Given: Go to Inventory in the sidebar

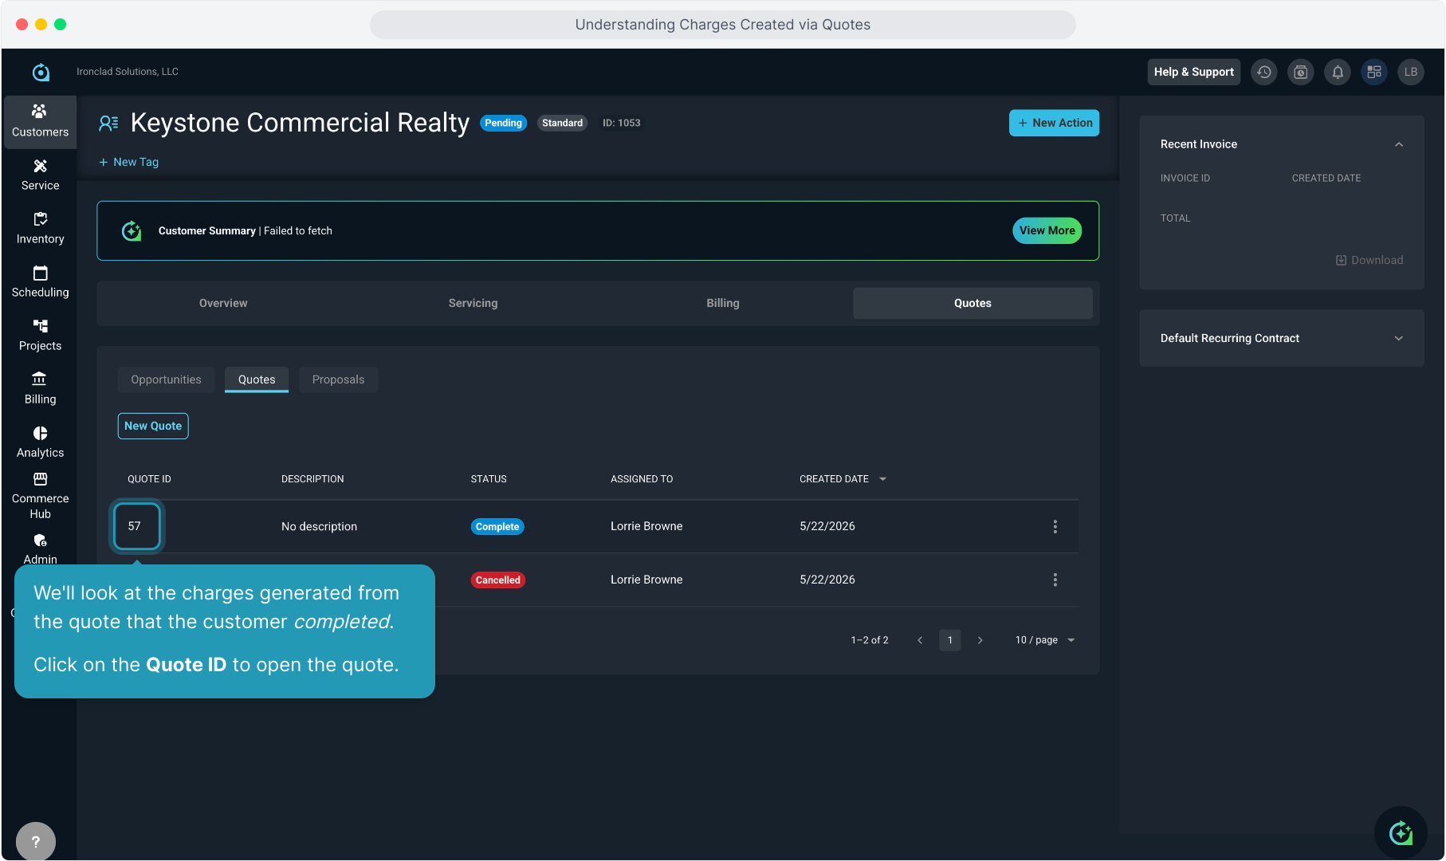Looking at the screenshot, I should [40, 228].
